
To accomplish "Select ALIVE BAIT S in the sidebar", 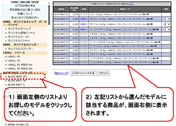I will pos(16,85).
